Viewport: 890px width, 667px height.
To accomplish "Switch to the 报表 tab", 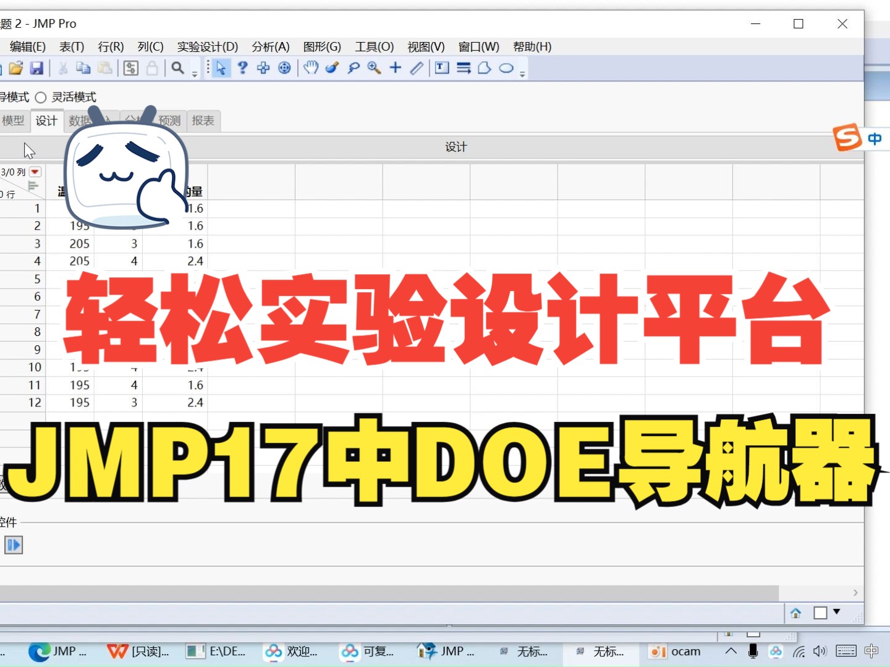I will click(203, 121).
